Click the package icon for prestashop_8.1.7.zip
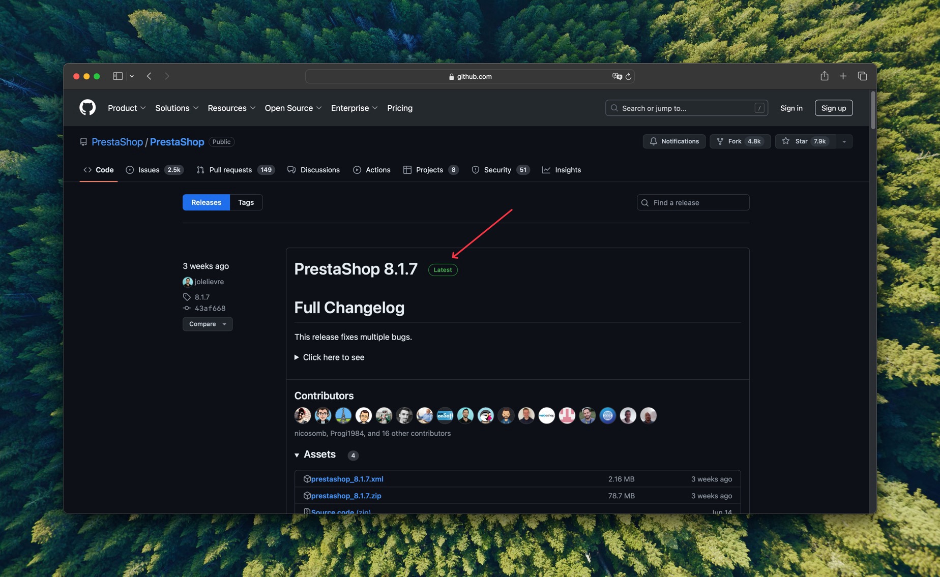 pyautogui.click(x=307, y=496)
